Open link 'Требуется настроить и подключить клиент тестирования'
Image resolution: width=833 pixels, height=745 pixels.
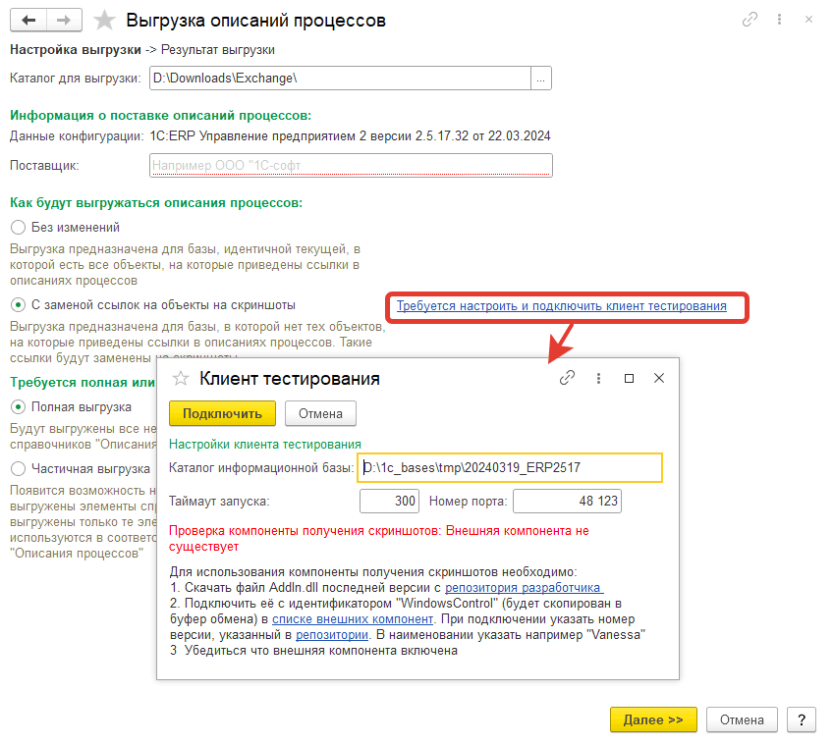point(562,306)
